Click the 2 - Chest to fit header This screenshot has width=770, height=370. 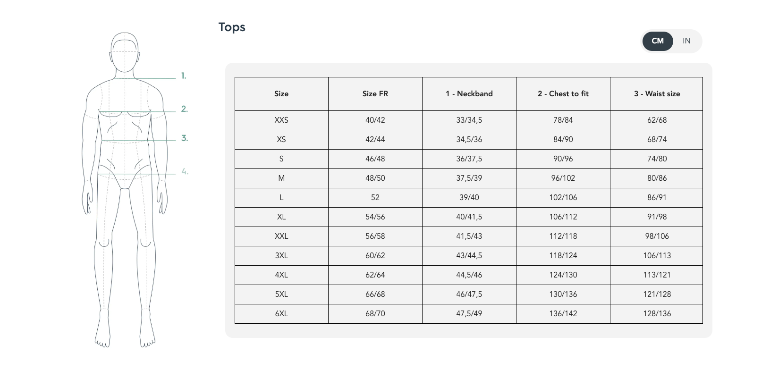point(563,94)
